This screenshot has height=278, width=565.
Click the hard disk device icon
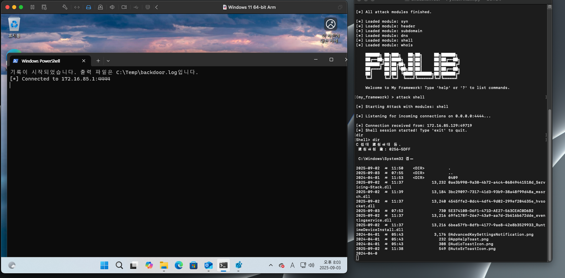pos(89,7)
